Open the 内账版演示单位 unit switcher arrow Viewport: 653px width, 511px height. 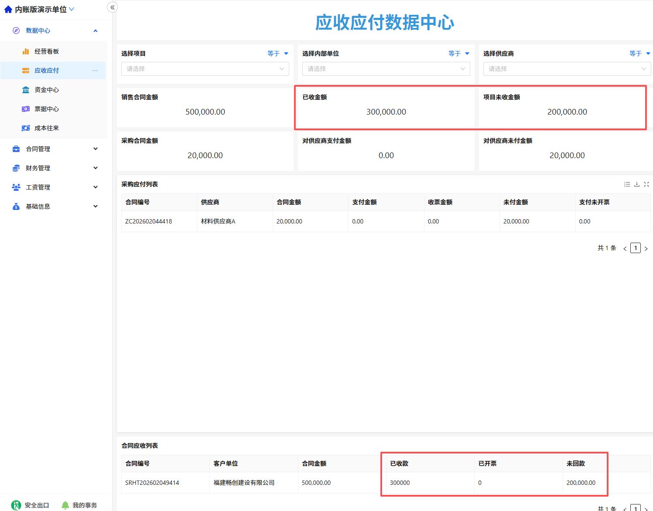(x=72, y=9)
